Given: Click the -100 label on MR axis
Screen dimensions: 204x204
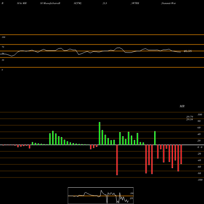Looking at the screenshot, I should point(200,180).
